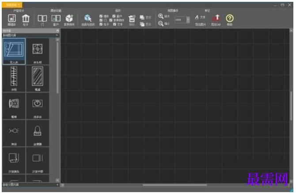296x193 pixels.
Task: Toggle the column (柱子) checkbox
Action: [x=101, y=24]
